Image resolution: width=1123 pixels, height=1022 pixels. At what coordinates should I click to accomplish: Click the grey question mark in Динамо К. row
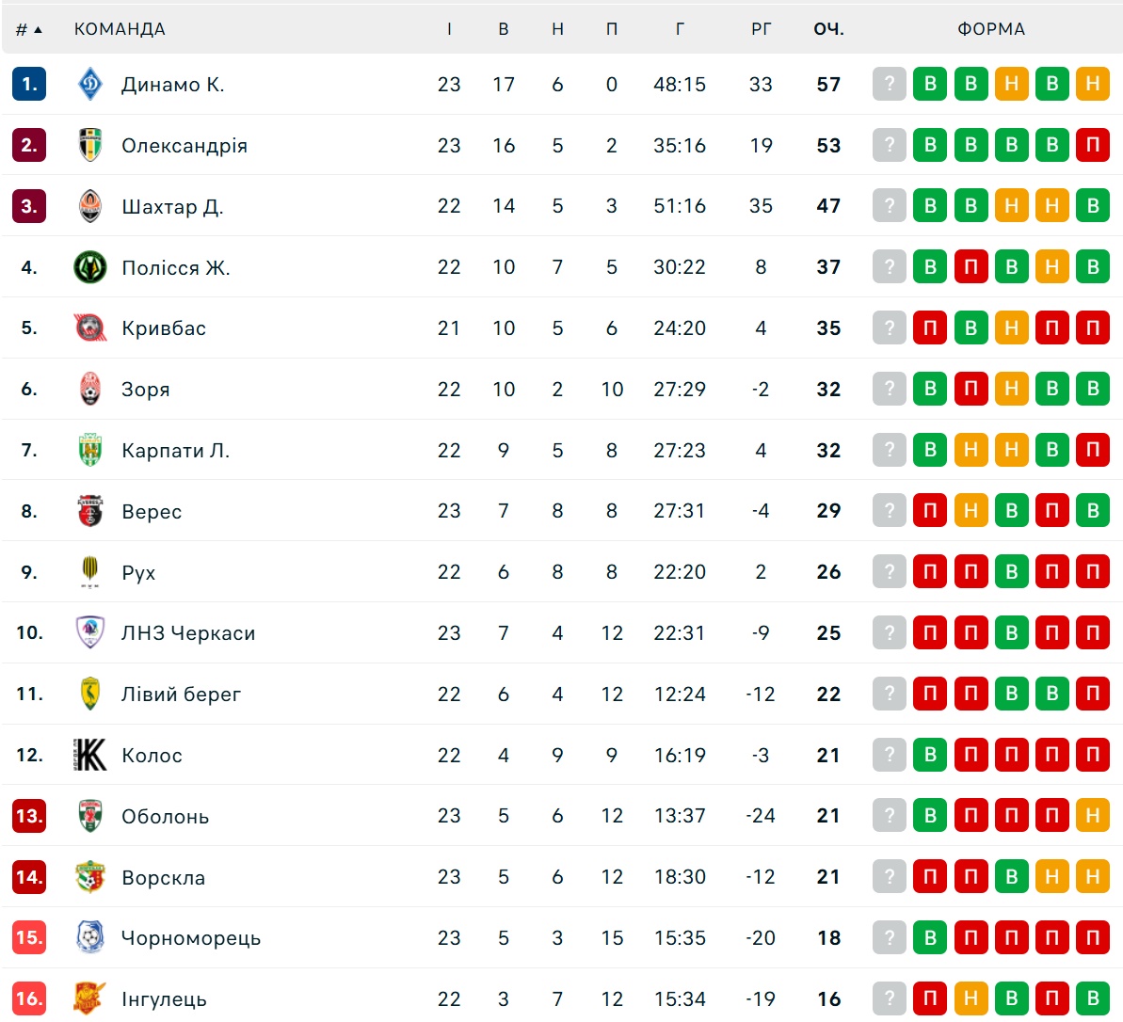click(890, 84)
